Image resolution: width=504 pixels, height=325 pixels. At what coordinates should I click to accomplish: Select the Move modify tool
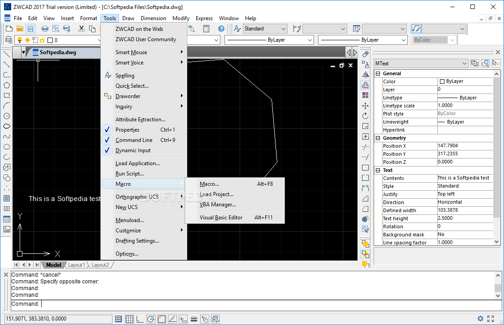click(365, 106)
